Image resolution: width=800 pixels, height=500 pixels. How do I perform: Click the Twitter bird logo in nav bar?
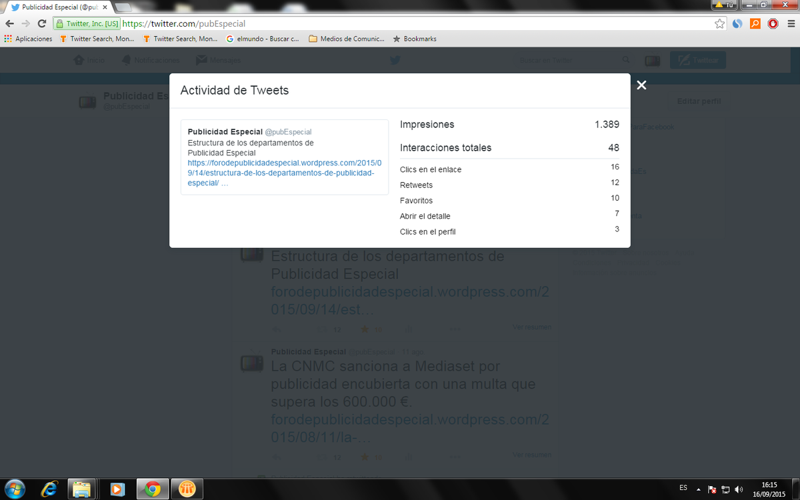coord(395,60)
